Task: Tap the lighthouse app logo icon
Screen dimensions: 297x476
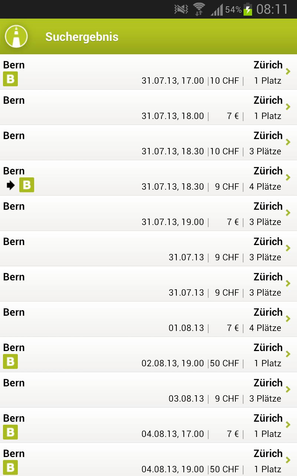Action: click(x=16, y=36)
